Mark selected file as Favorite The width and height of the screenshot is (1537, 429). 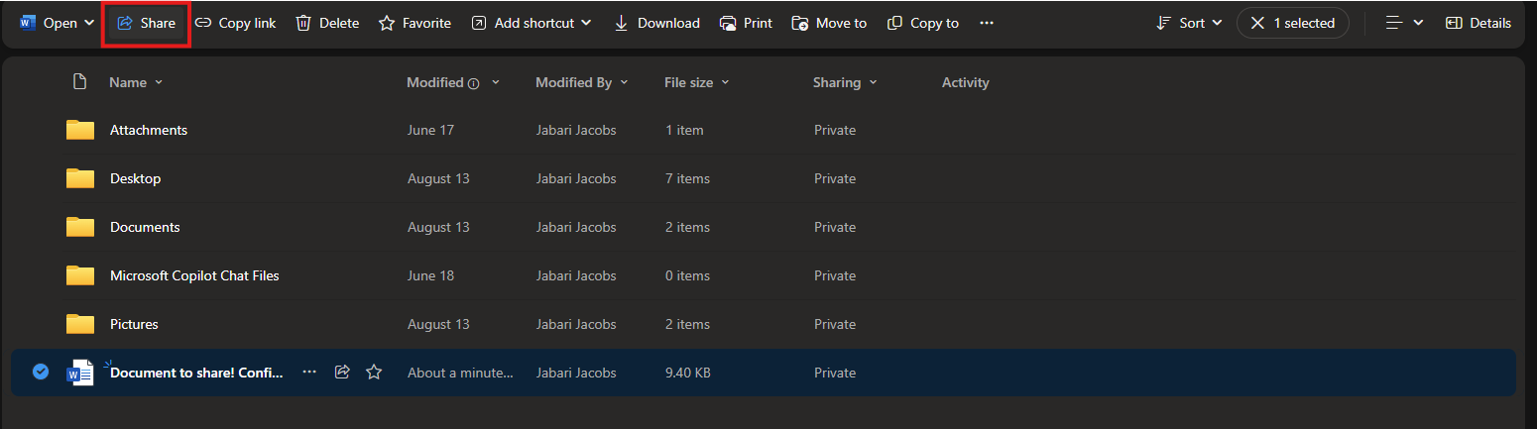[x=414, y=23]
